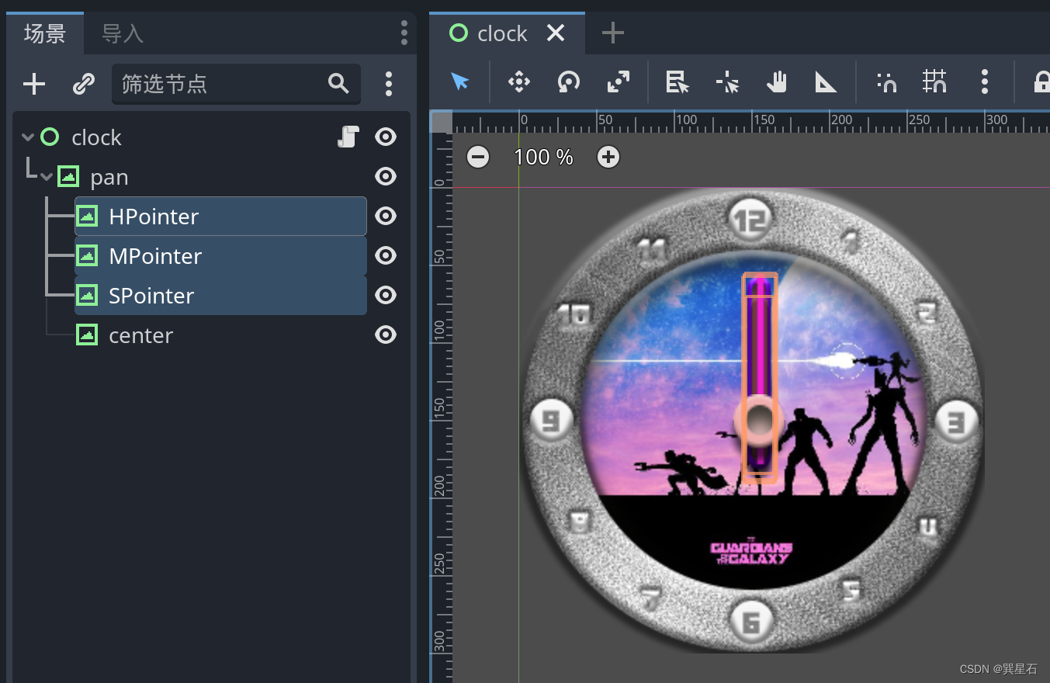The height and width of the screenshot is (683, 1050).
Task: Zoom out with minus button
Action: point(478,158)
